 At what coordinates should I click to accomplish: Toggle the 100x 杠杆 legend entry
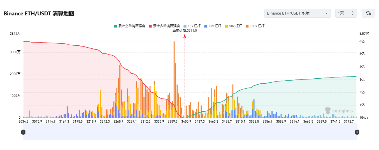click(255, 26)
